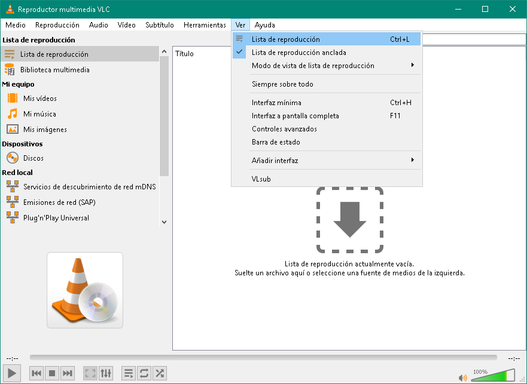Open the Vídeo menu
The image size is (527, 384).
click(126, 25)
